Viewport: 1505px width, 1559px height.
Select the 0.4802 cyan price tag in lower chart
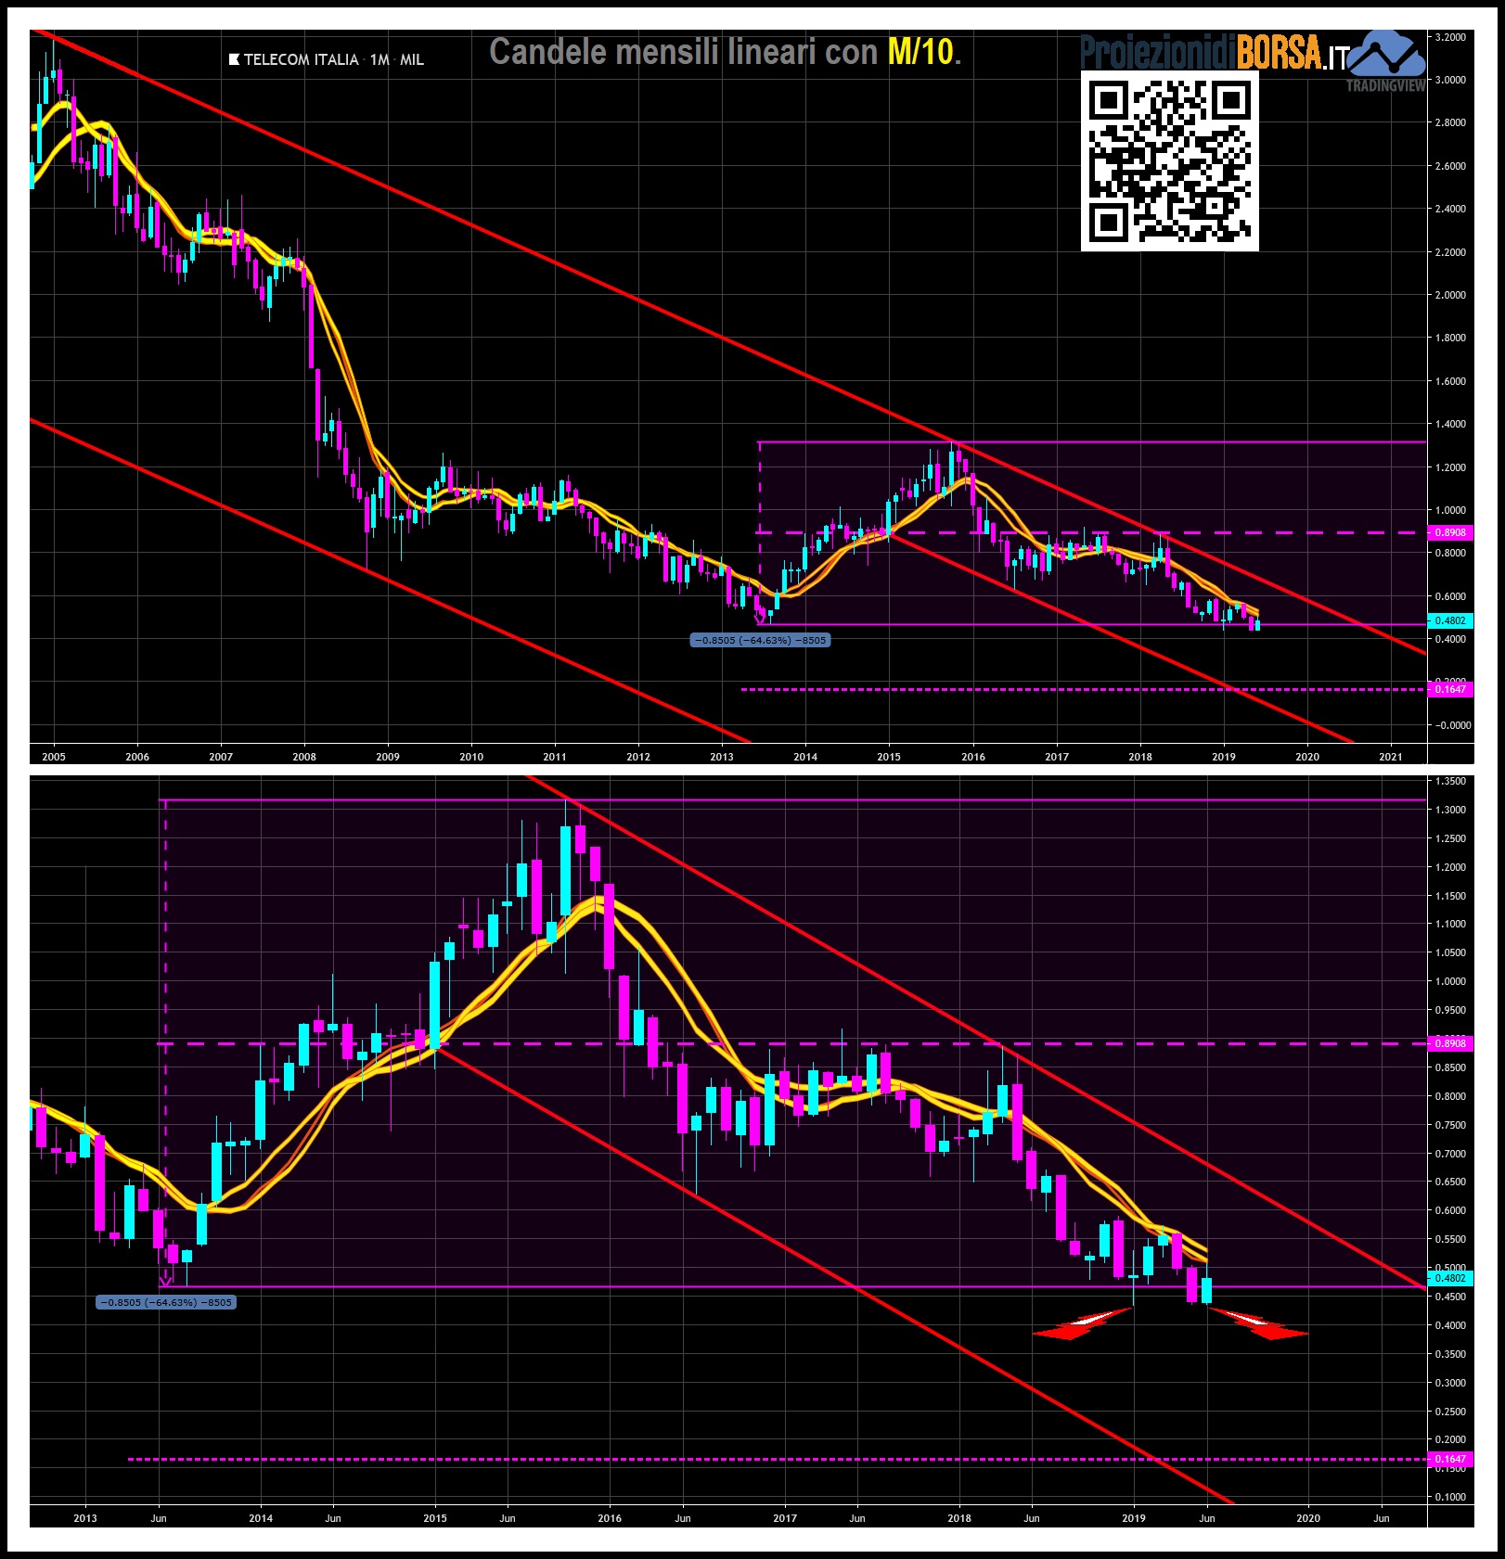[1450, 1278]
